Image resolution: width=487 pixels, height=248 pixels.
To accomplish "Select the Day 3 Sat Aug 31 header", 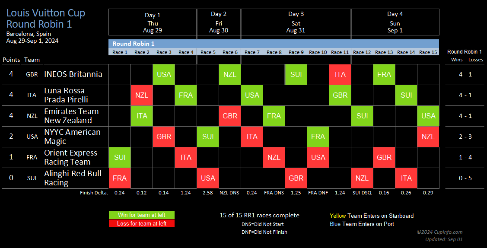I will 296,22.
